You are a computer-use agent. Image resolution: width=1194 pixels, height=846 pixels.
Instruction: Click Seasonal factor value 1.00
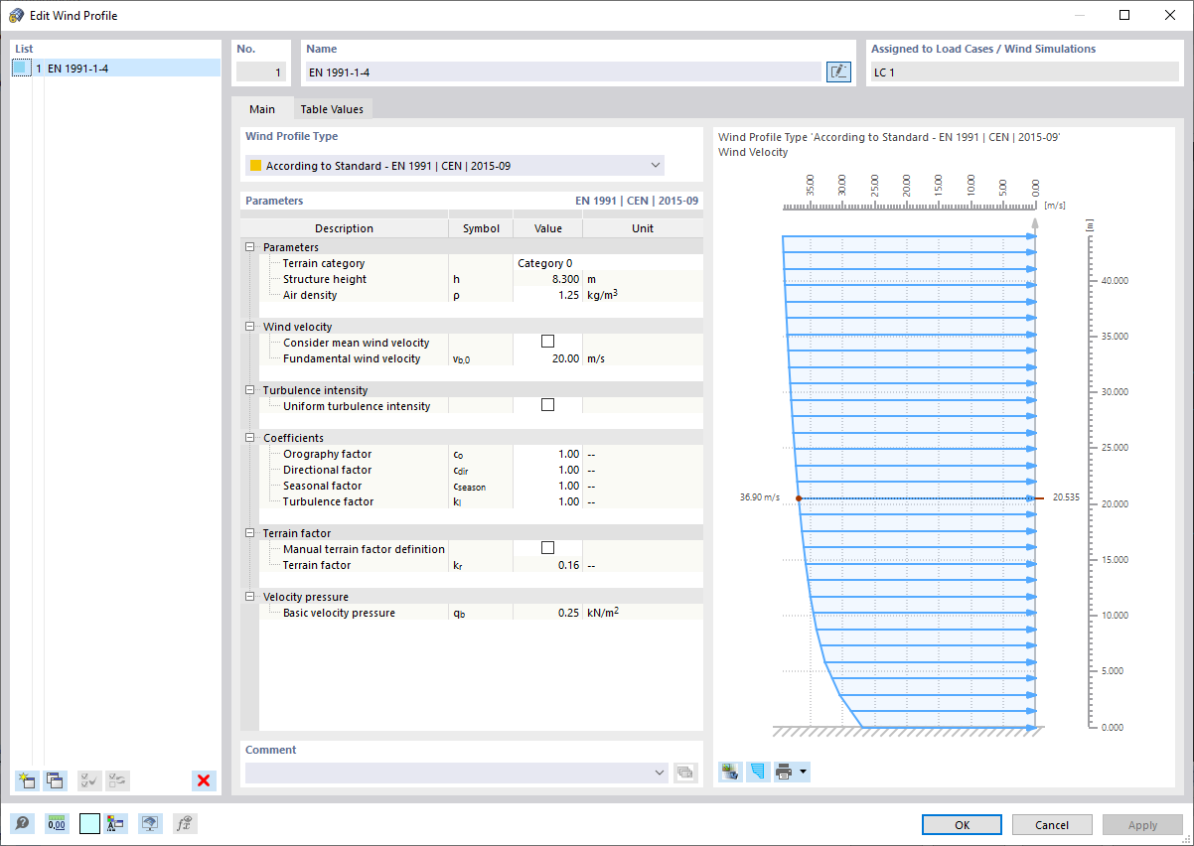pyautogui.click(x=568, y=486)
